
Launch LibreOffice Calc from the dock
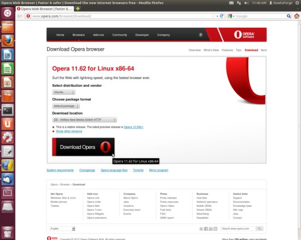[x=8, y=69]
